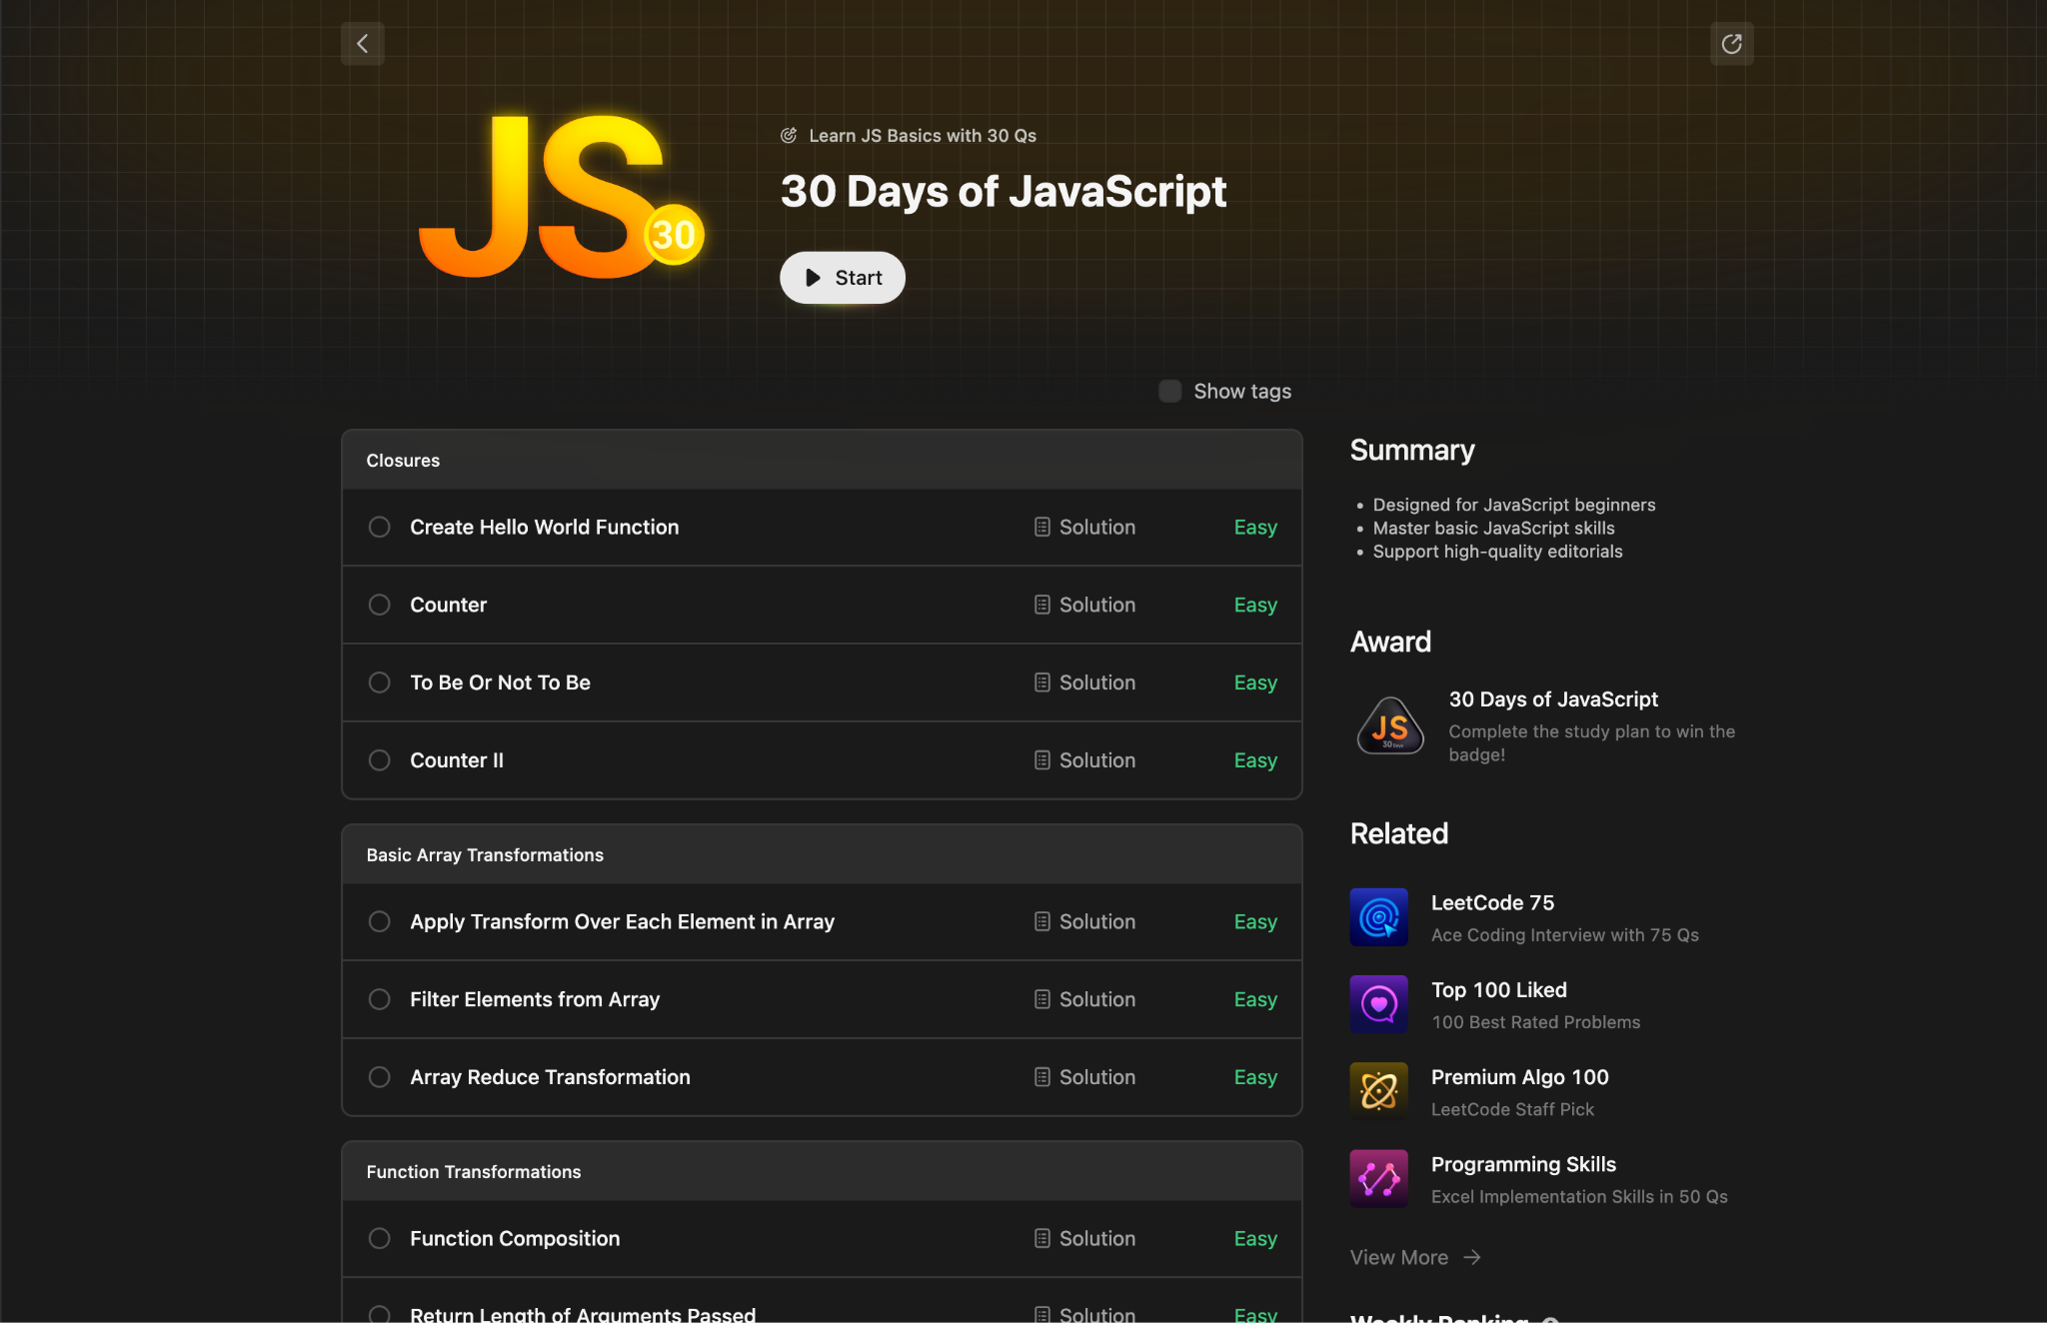
Task: Open the Function Composition problem
Action: [x=515, y=1238]
